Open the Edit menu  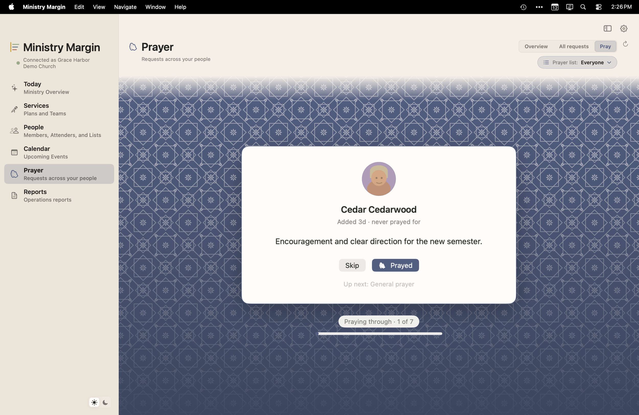[79, 7]
